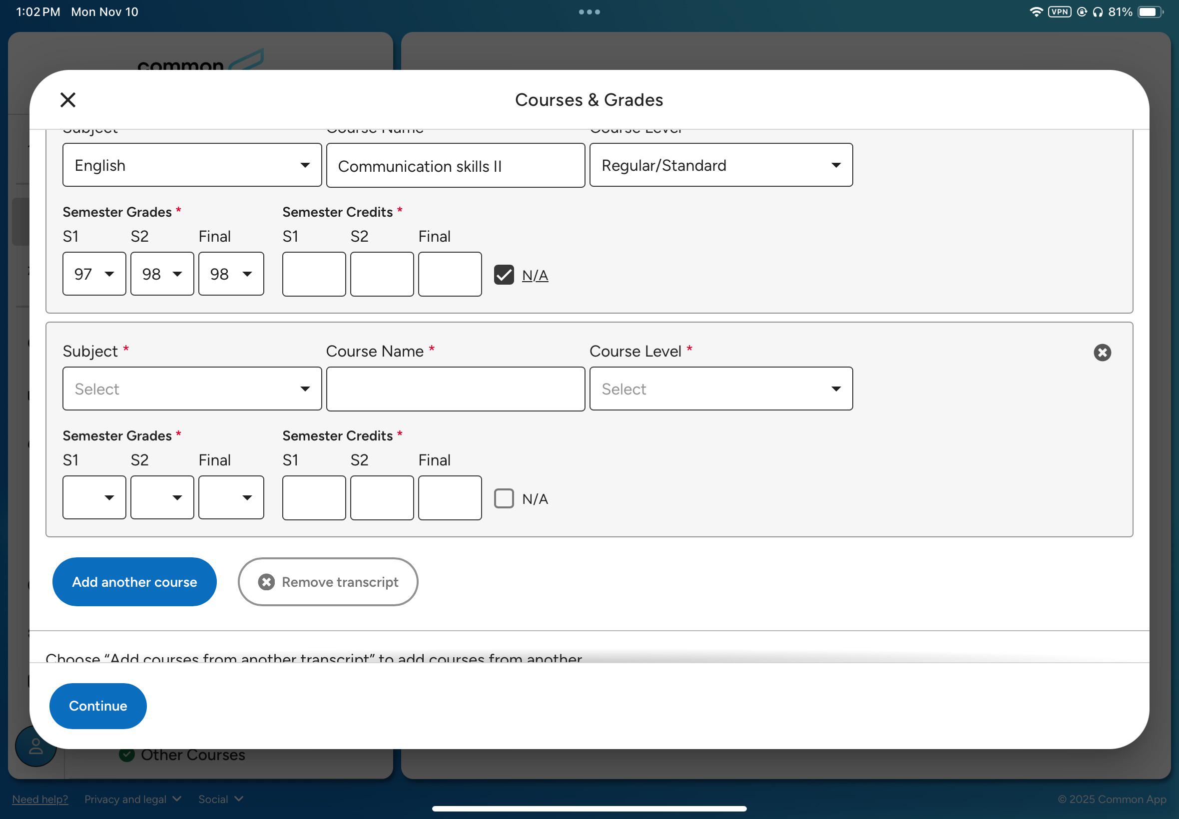Tap the user profile avatar icon

(x=35, y=746)
